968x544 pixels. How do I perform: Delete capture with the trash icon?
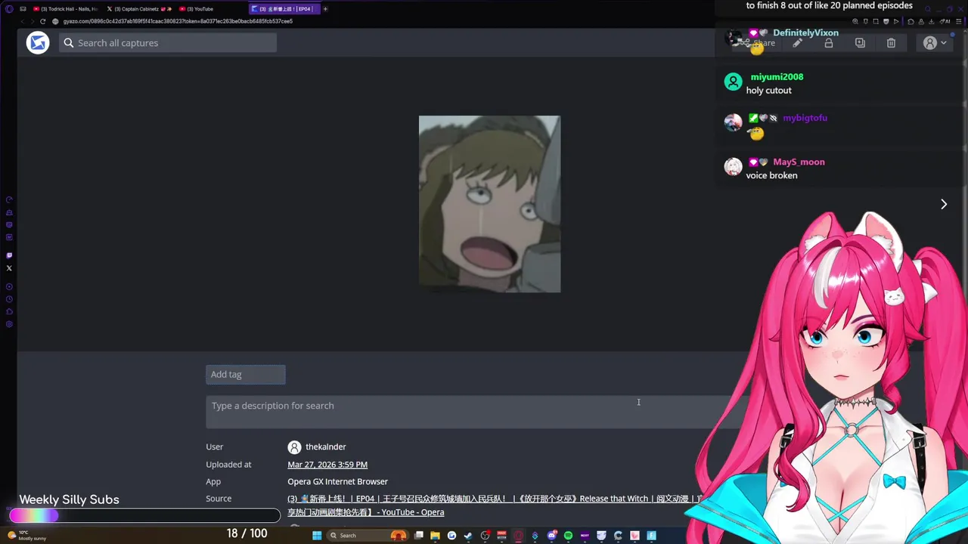891,43
